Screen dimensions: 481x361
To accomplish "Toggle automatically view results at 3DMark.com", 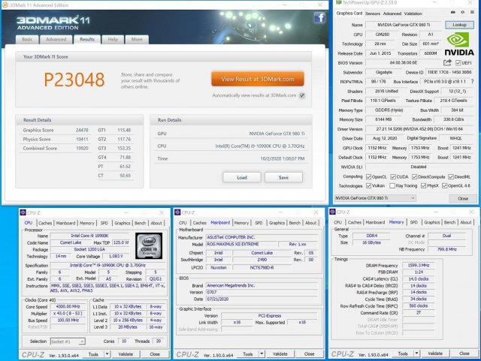I will [x=302, y=95].
